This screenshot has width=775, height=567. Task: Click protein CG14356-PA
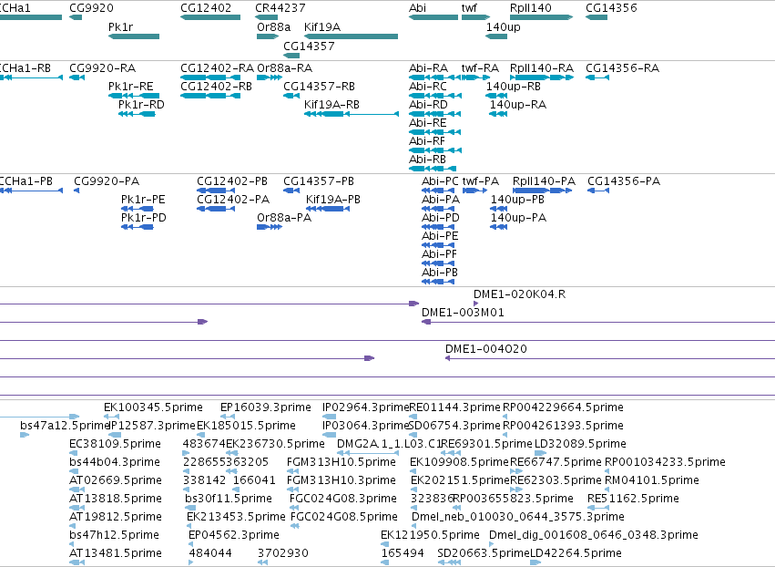[598, 191]
